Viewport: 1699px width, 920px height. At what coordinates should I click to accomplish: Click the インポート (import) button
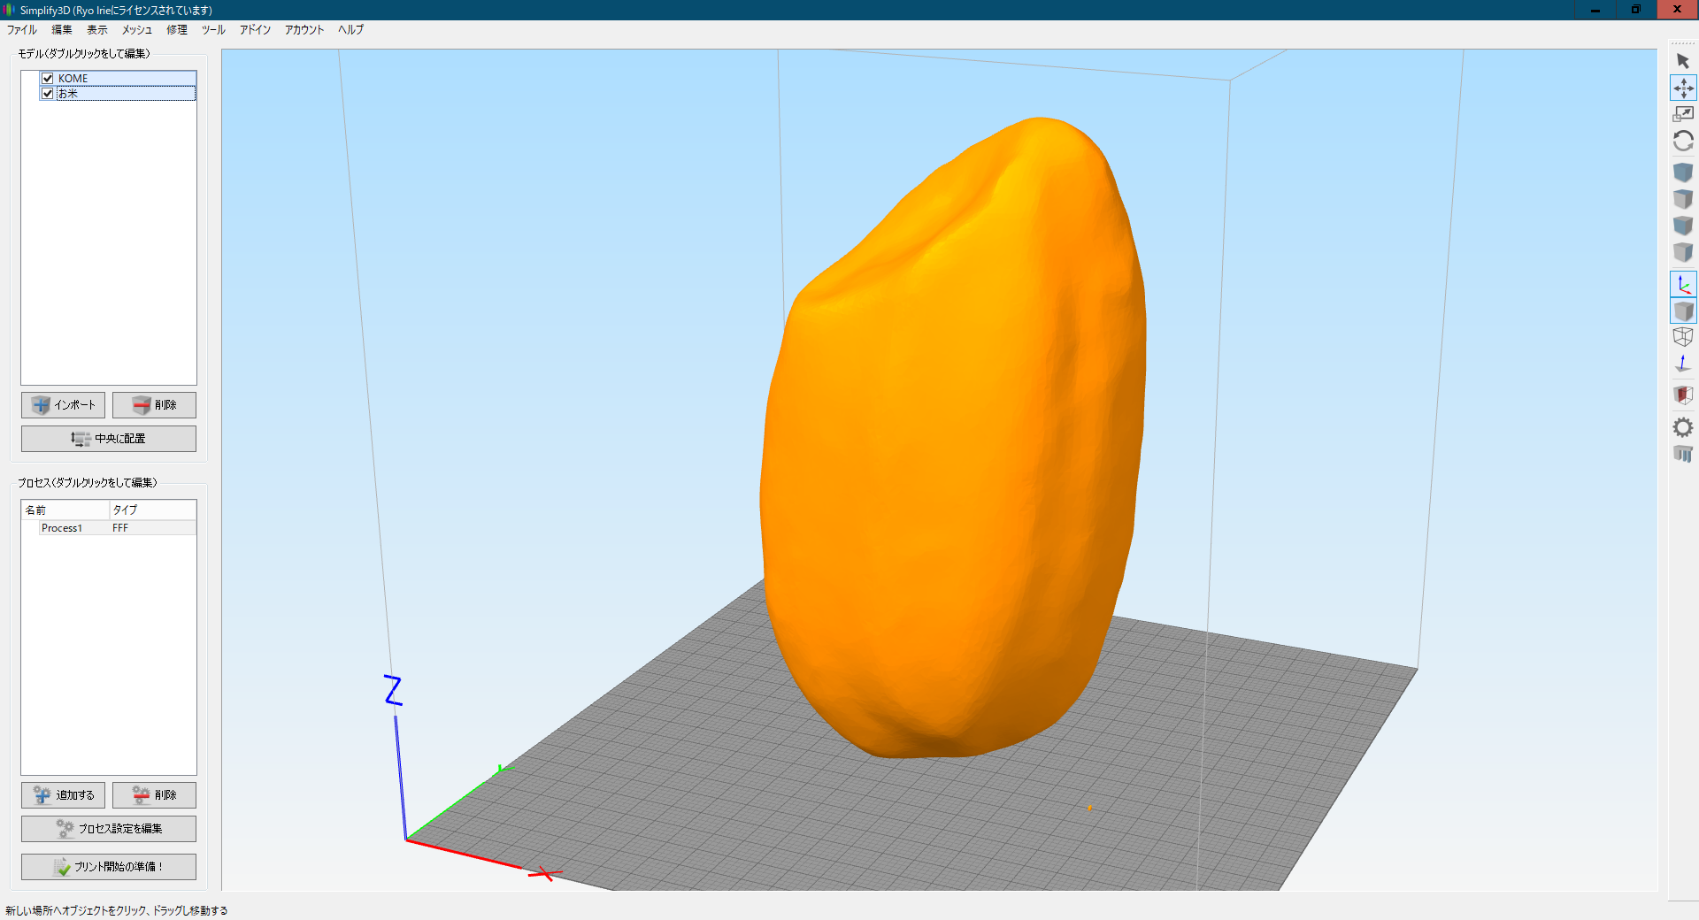click(x=64, y=405)
